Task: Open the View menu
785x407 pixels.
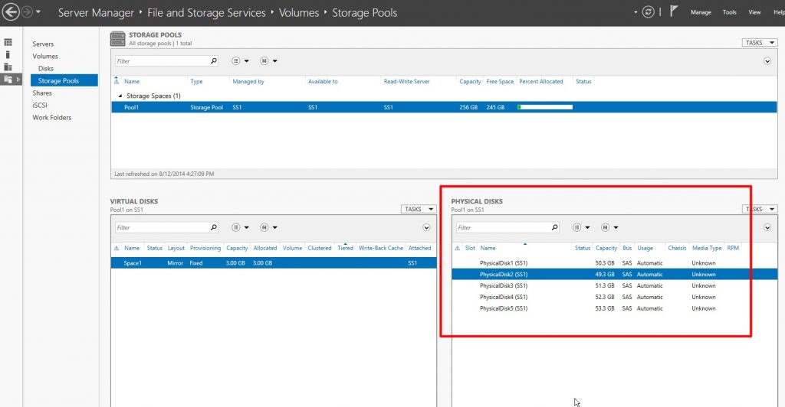Action: pyautogui.click(x=754, y=12)
